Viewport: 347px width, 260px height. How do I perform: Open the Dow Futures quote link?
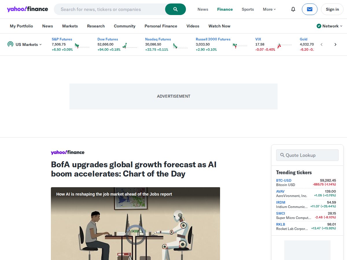coord(108,39)
